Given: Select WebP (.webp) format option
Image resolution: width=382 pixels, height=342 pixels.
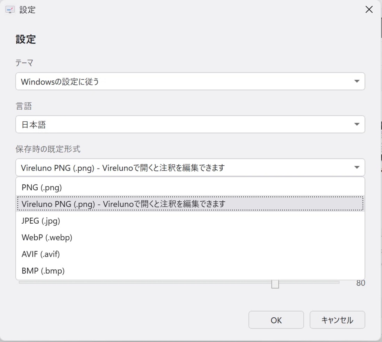Looking at the screenshot, I should [x=190, y=237].
